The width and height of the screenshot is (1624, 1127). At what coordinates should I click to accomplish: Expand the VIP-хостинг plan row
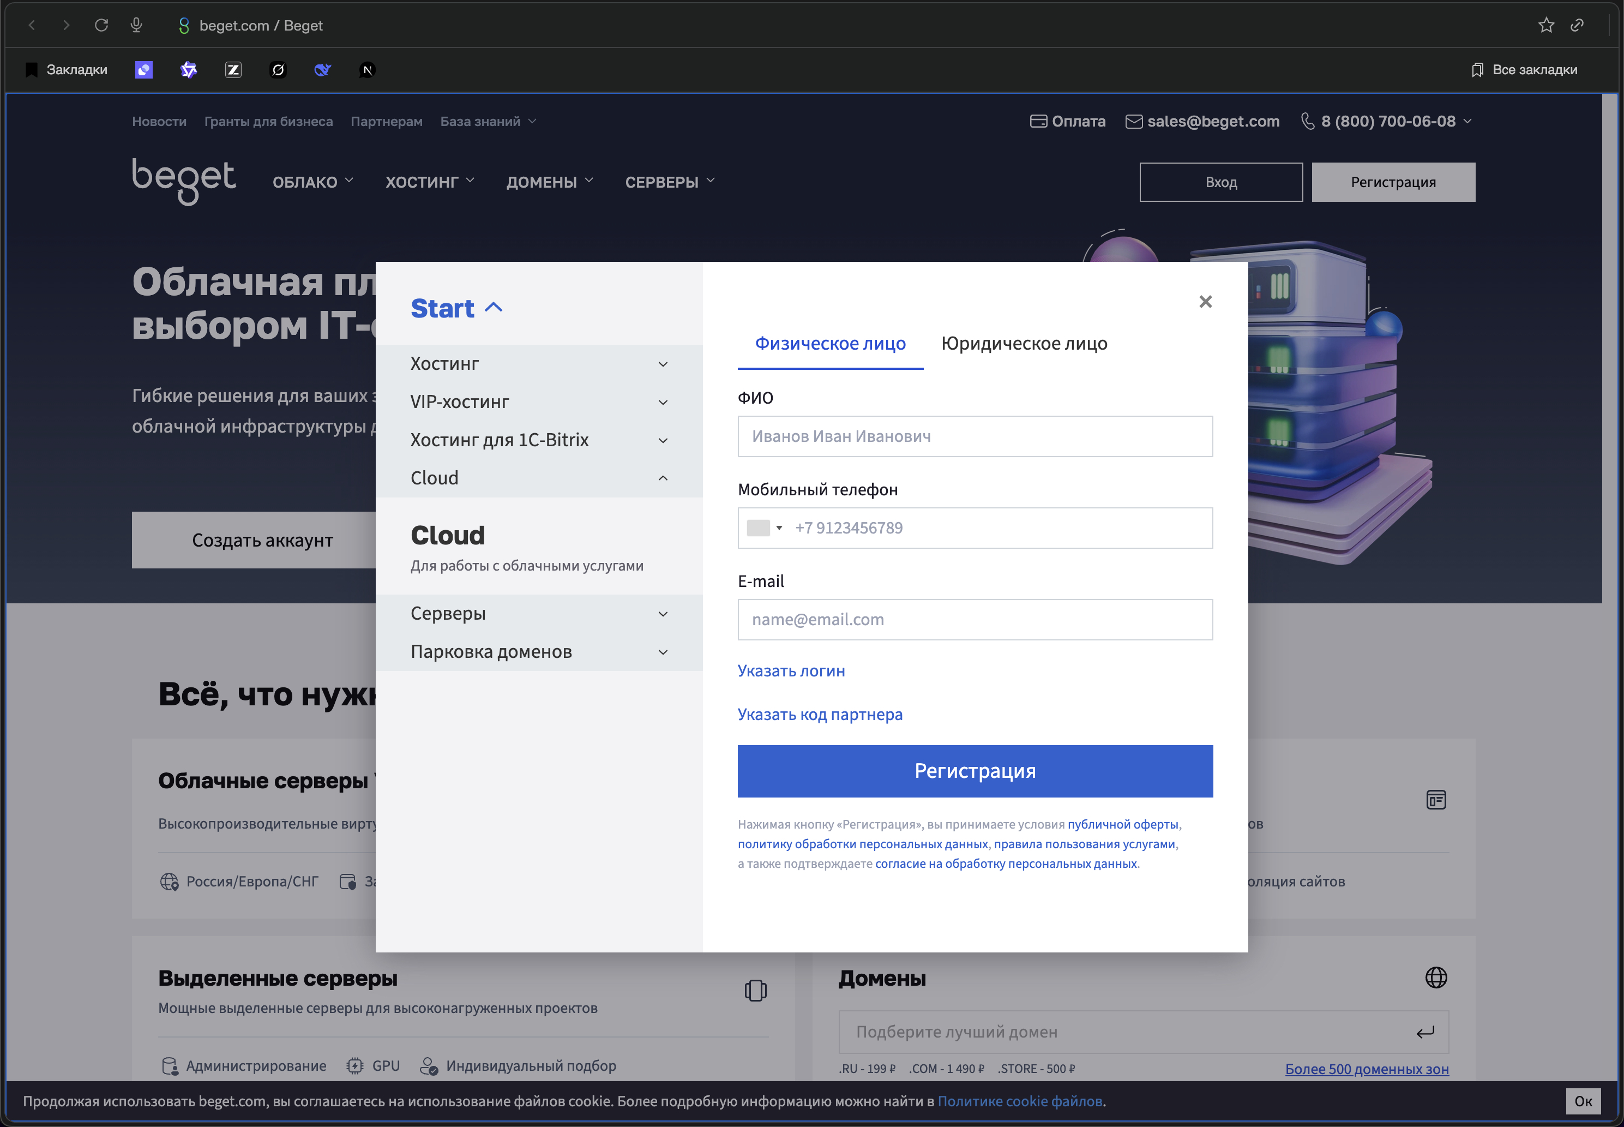tap(539, 402)
